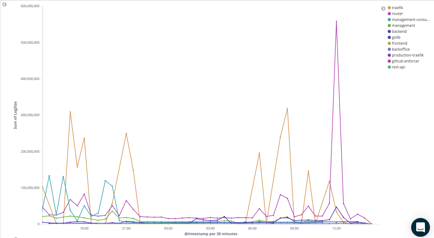Click the 12:00 x-axis label
The width and height of the screenshot is (434, 238).
pyautogui.click(x=336, y=229)
